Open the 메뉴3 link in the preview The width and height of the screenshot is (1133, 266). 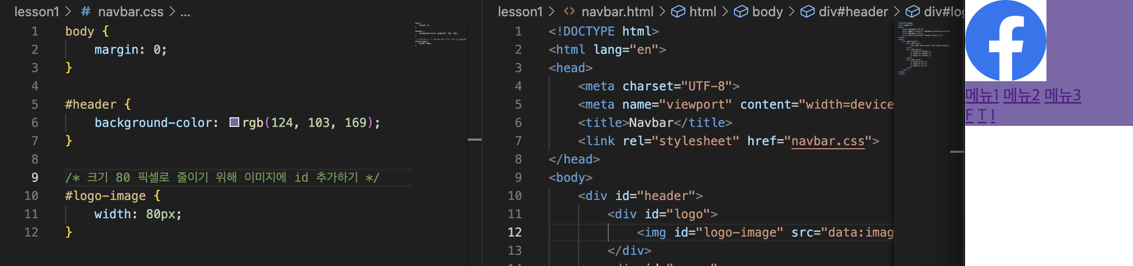pos(1063,95)
